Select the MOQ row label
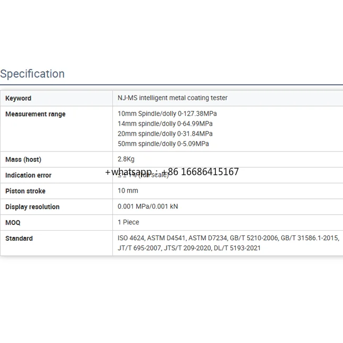The image size is (343, 343). pyautogui.click(x=13, y=223)
